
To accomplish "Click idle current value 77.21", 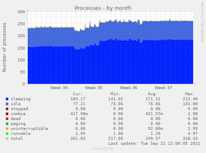I will click(79, 104).
